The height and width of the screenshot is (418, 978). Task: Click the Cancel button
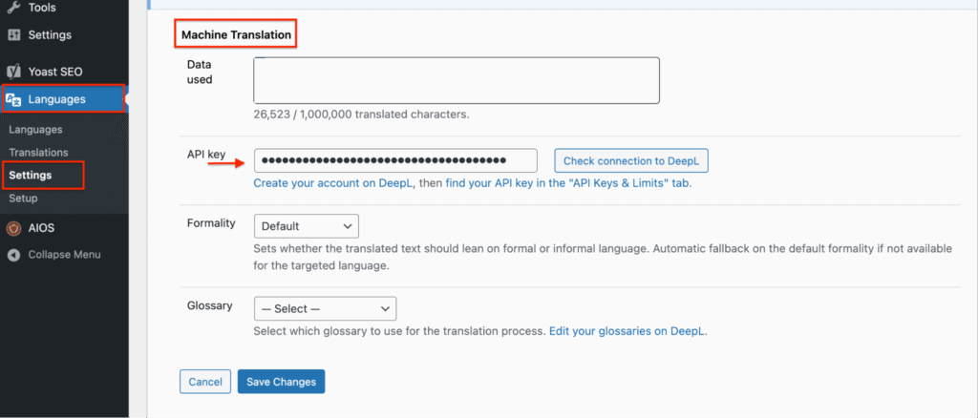coord(205,382)
